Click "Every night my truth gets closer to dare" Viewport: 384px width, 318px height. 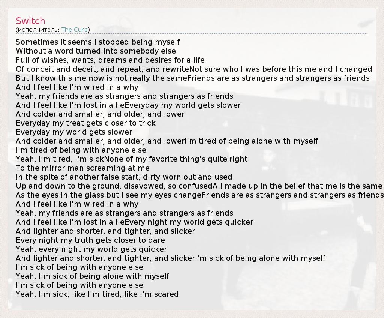(90, 240)
